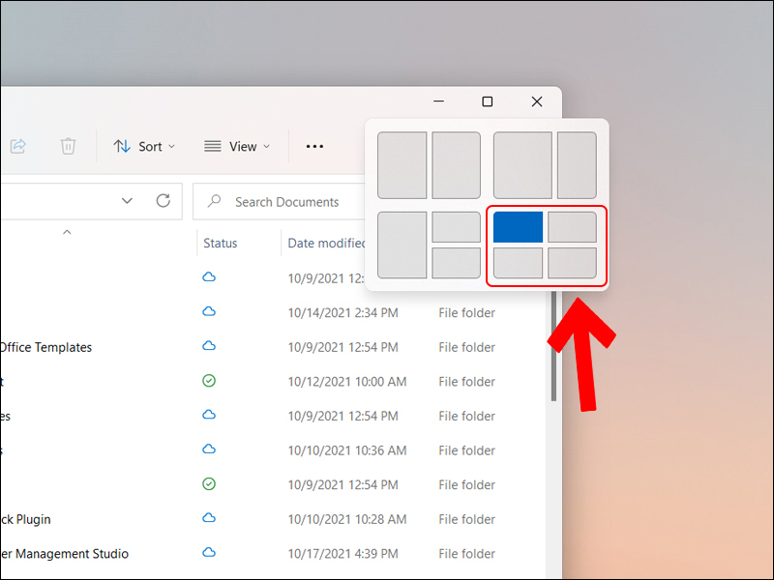Sort by the Date modified column header
This screenshot has height=580, width=774.
(x=326, y=243)
